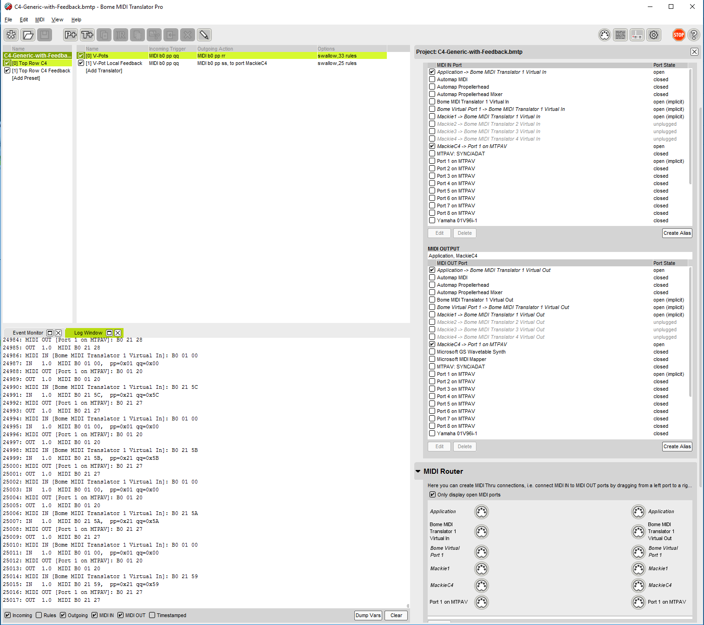Open the File menu

pyautogui.click(x=8, y=19)
